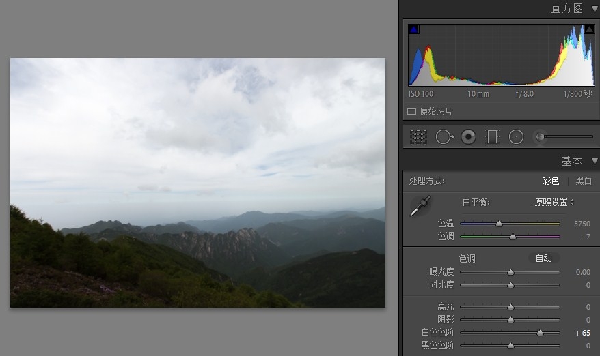Select the Graduated Filter tool

pyautogui.click(x=492, y=137)
